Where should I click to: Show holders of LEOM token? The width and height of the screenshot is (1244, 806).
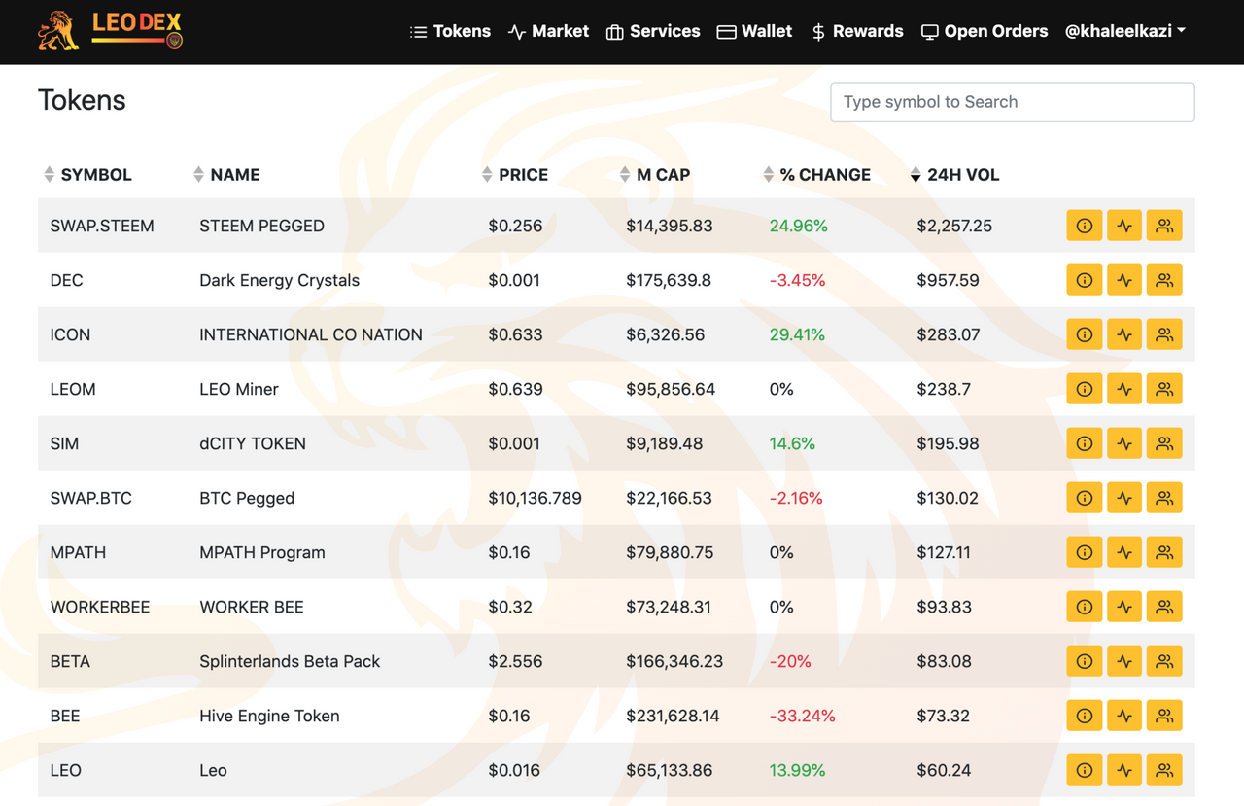pos(1164,389)
